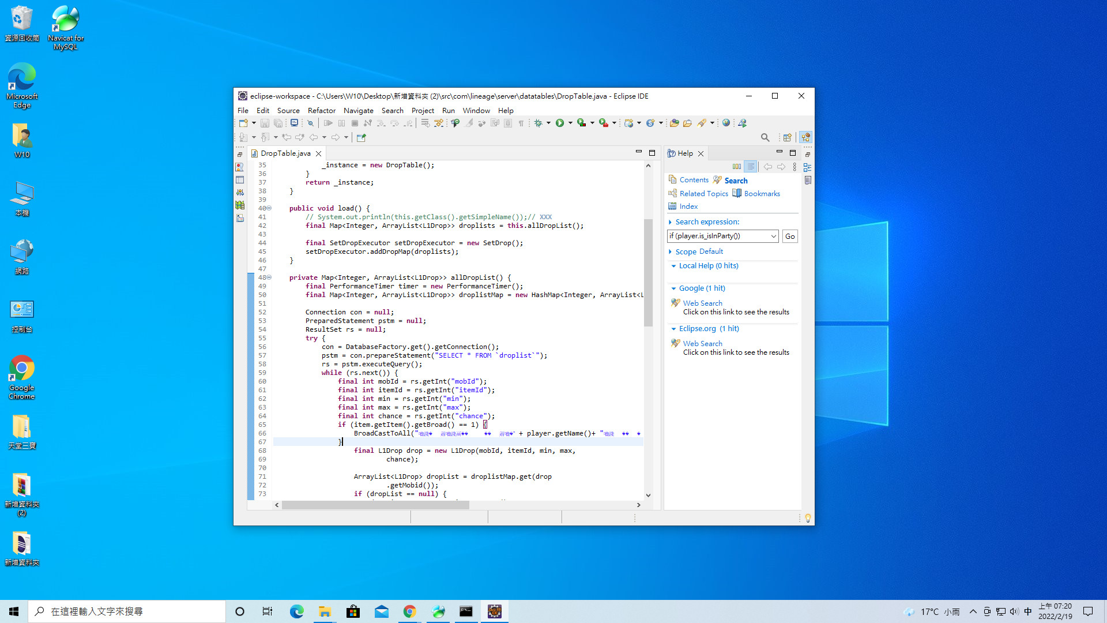Open the New file dropdown arrow
Viewport: 1107px width, 623px height.
pos(254,123)
